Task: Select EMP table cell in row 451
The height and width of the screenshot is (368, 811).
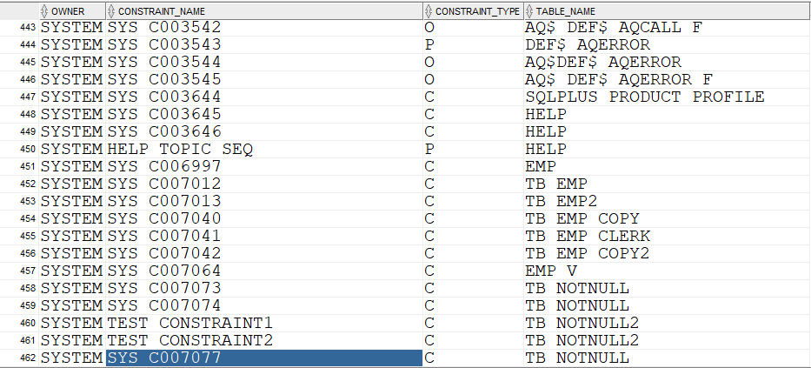Action: tap(668, 167)
